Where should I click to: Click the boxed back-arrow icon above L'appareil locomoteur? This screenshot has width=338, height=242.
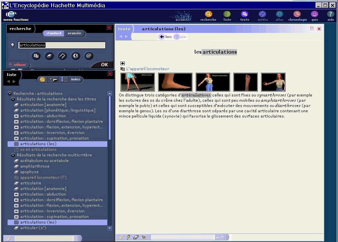pyautogui.click(x=123, y=63)
